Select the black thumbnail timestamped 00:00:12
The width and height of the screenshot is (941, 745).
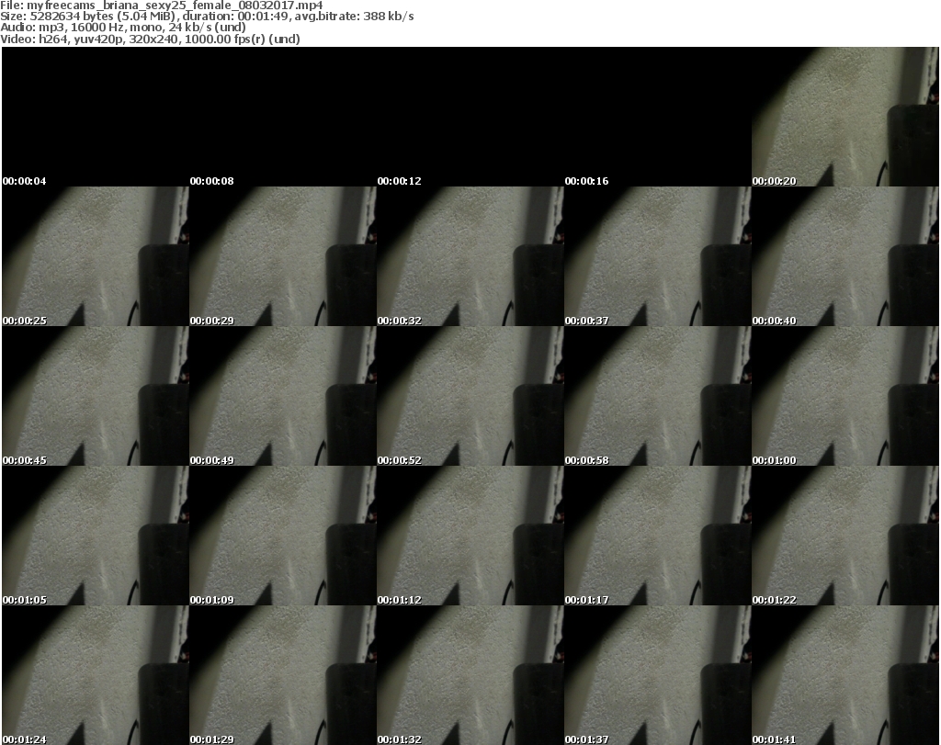pos(470,117)
